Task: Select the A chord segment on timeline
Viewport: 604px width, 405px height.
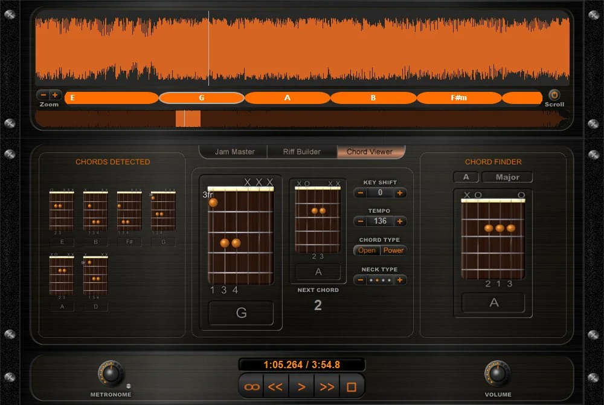Action: [288, 98]
